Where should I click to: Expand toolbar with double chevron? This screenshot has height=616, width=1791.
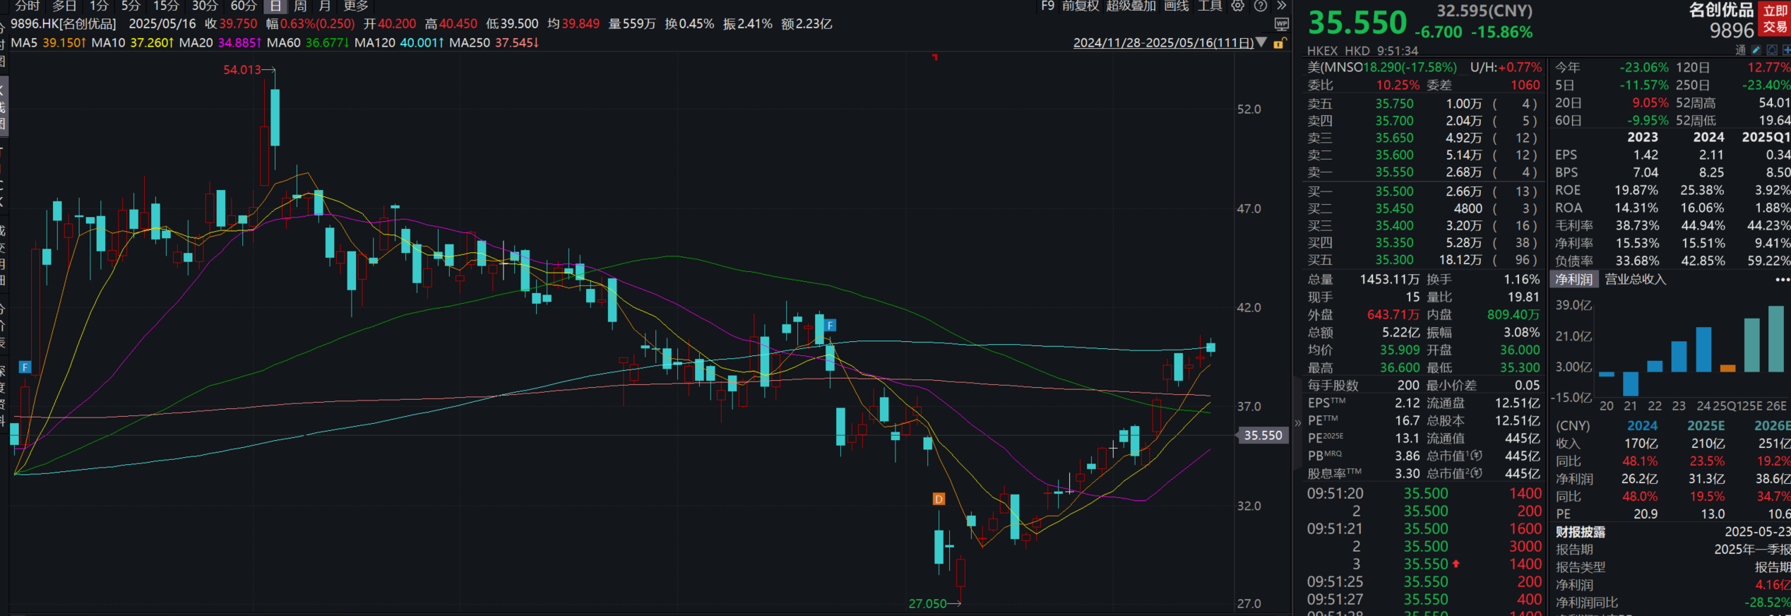coord(1282,6)
